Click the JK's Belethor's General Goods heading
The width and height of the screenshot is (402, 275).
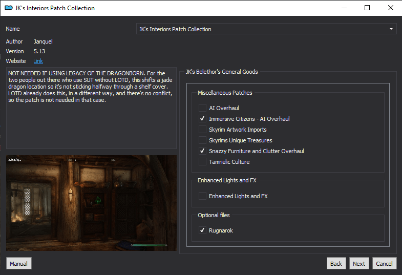pos(222,72)
